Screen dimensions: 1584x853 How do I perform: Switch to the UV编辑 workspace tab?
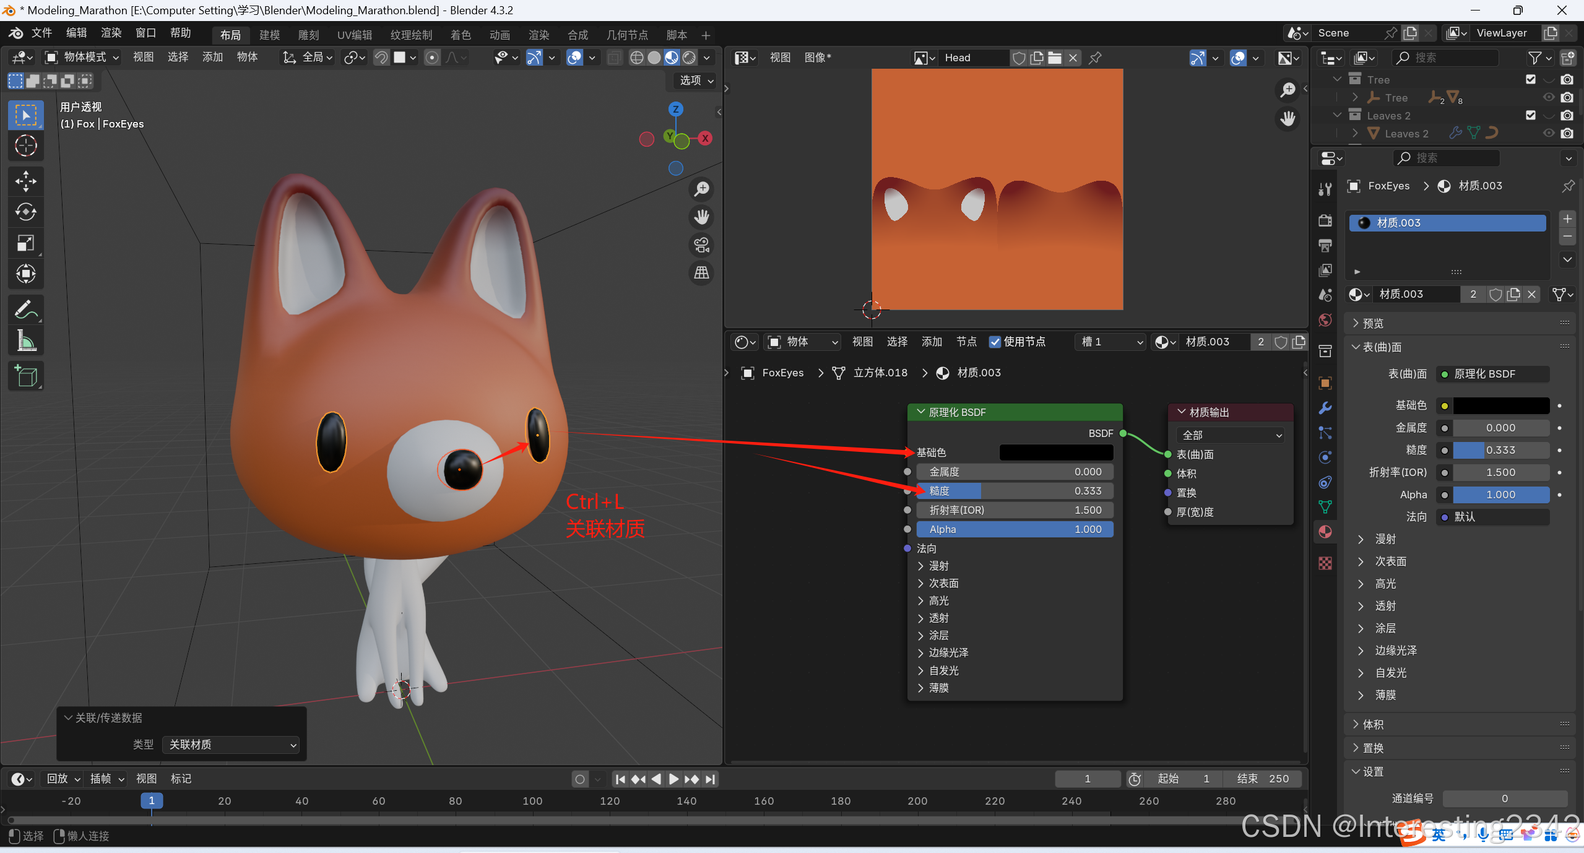354,35
